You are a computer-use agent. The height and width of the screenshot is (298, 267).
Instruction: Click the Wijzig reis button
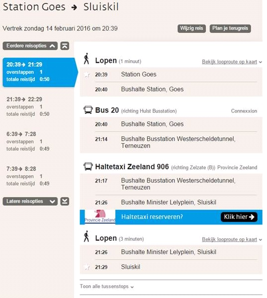click(x=191, y=28)
